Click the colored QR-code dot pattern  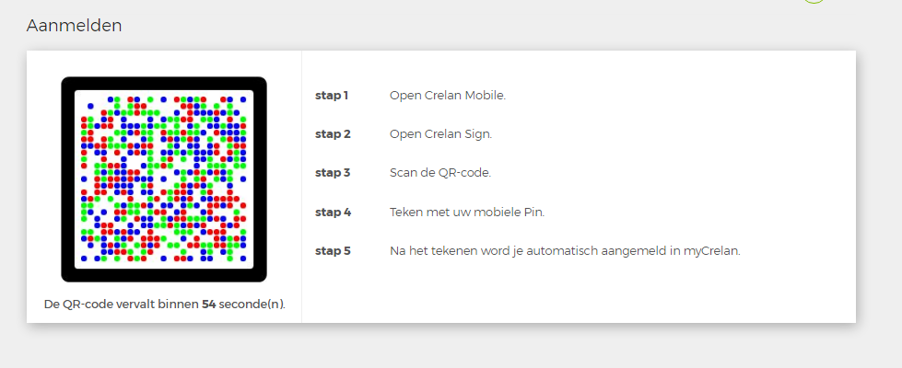click(164, 178)
